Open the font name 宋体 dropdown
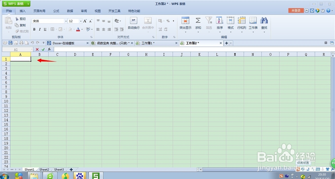This screenshot has width=335, height=179. pos(66,21)
